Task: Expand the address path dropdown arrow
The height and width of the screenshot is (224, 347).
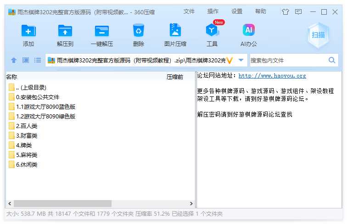Action: [241, 60]
